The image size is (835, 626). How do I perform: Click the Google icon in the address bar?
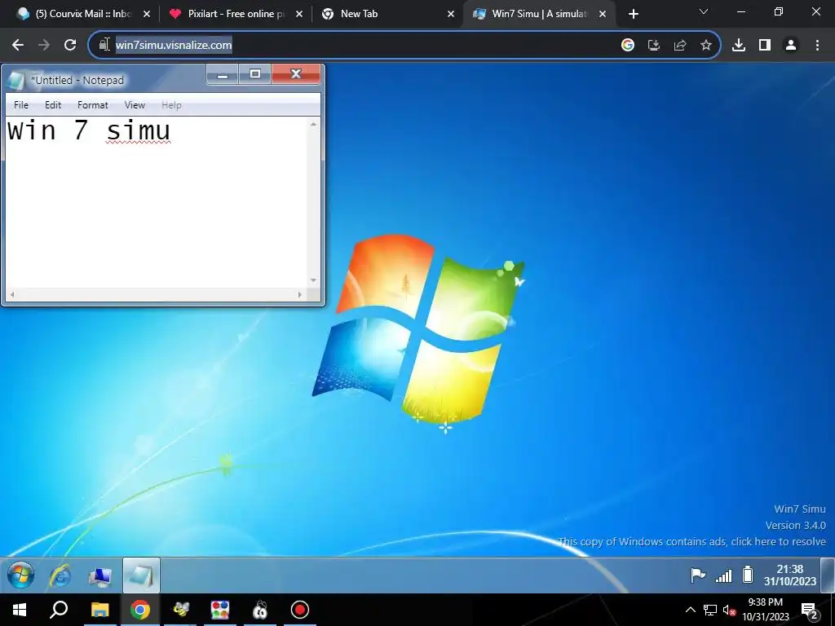pyautogui.click(x=628, y=46)
